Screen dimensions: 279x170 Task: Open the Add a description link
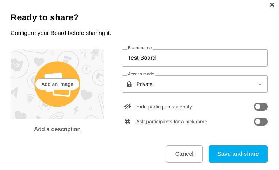click(57, 129)
